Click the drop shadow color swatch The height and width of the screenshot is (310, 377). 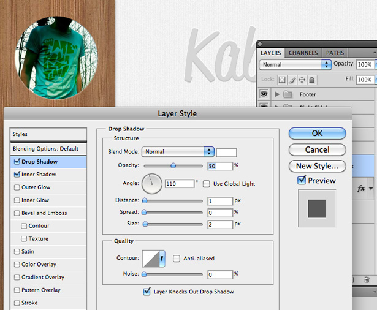point(226,153)
